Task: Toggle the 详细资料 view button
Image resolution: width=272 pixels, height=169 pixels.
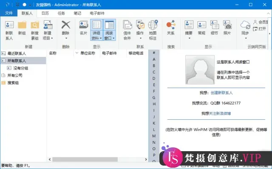Action: tap(96, 30)
